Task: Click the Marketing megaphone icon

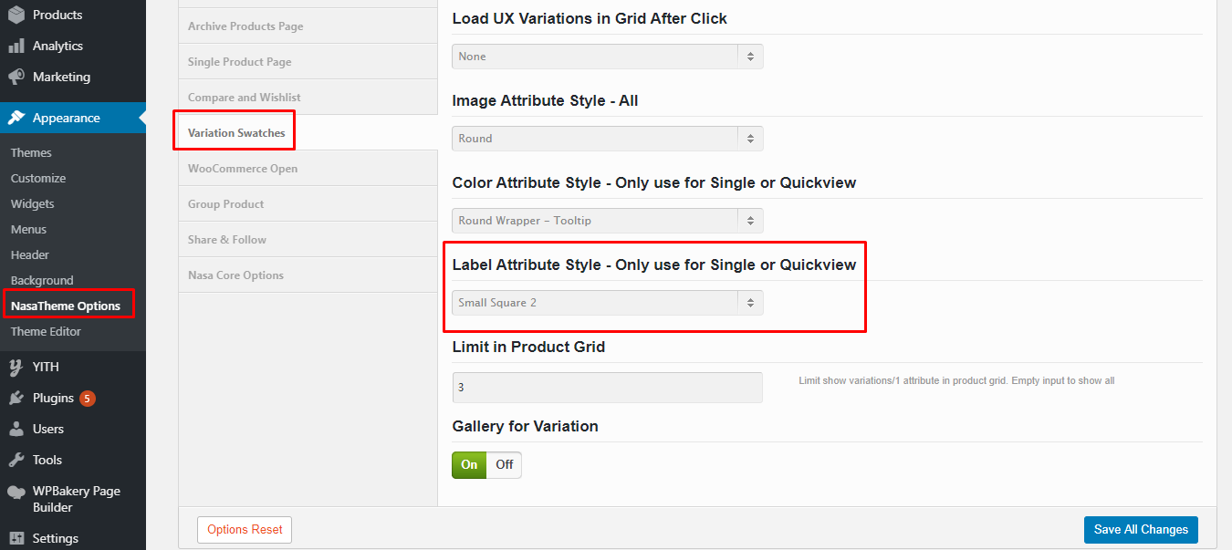Action: [x=16, y=77]
